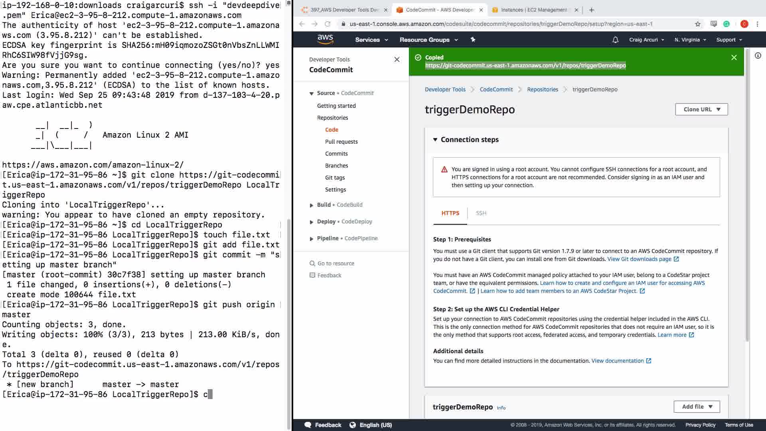Viewport: 766px width, 431px height.
Task: Click View Git downloads page link
Action: [x=639, y=259]
